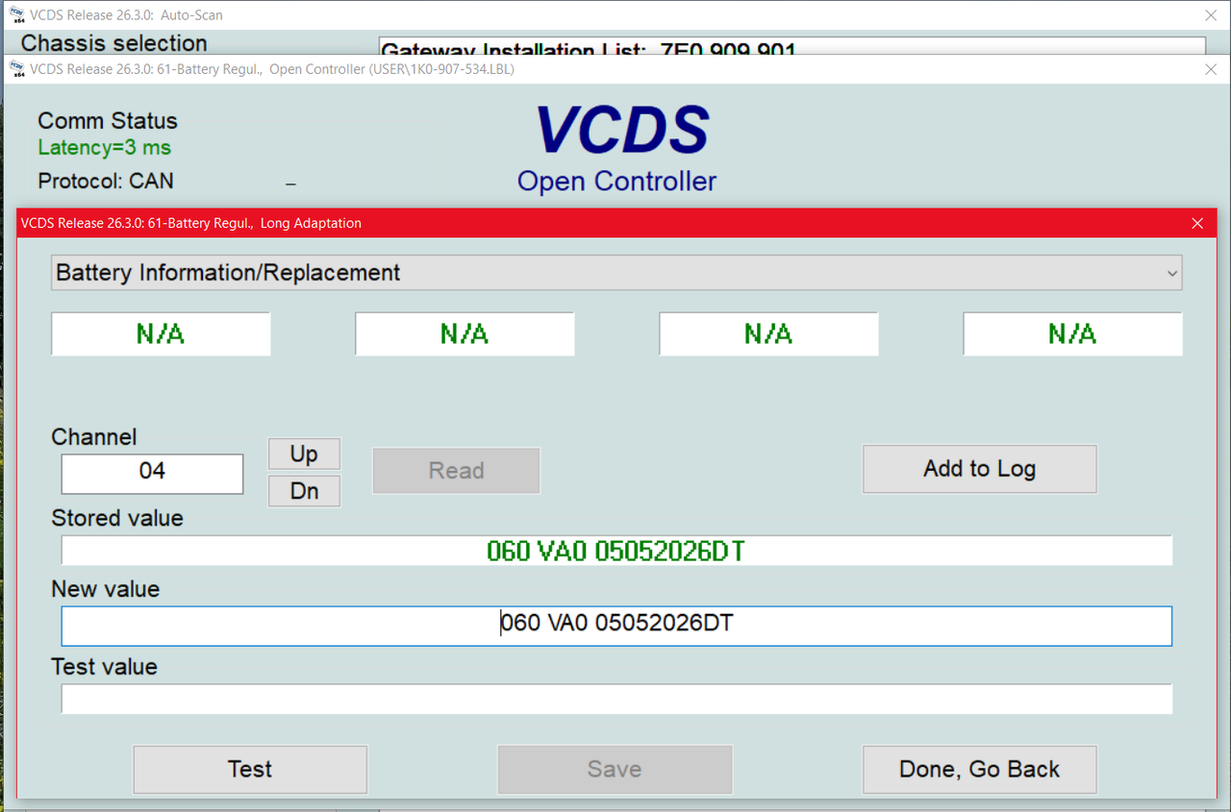The width and height of the screenshot is (1231, 812).
Task: Click the Test button
Action: click(x=250, y=770)
